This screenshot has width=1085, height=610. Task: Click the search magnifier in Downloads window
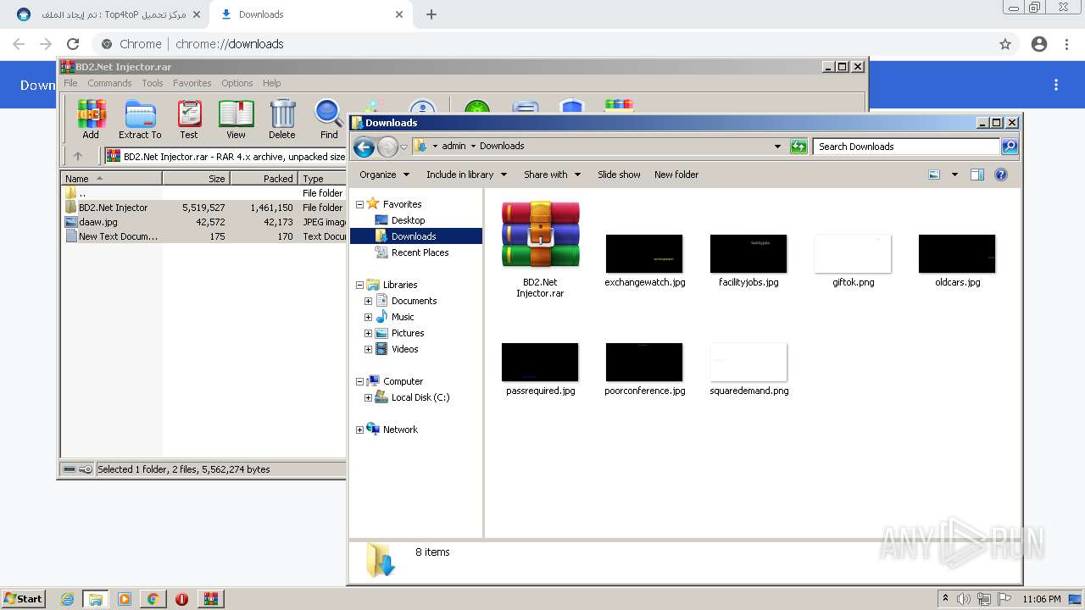click(1010, 147)
